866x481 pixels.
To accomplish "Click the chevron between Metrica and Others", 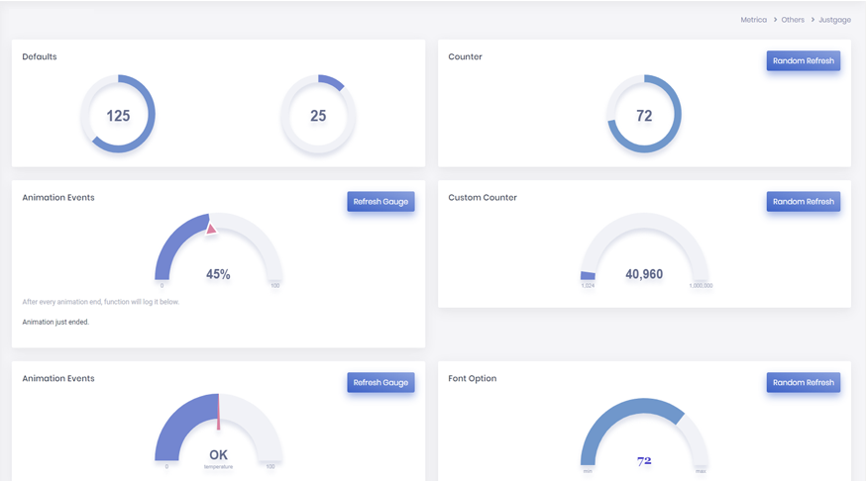I will tap(775, 20).
